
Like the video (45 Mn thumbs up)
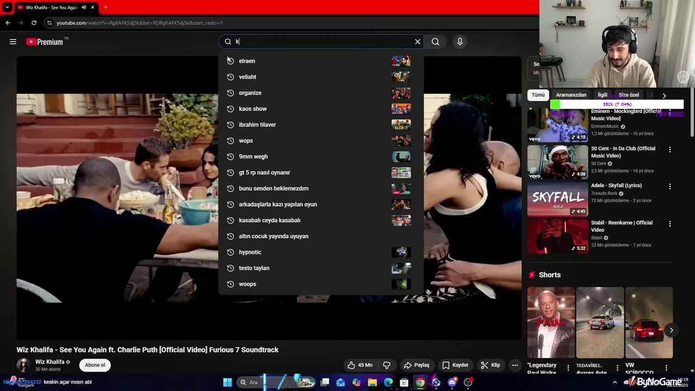360,365
